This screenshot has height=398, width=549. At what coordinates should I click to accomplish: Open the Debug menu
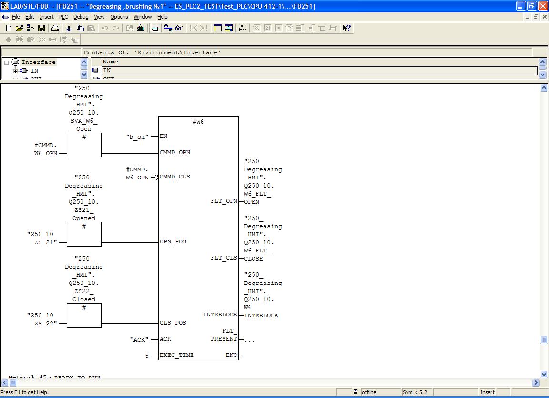pyautogui.click(x=81, y=17)
